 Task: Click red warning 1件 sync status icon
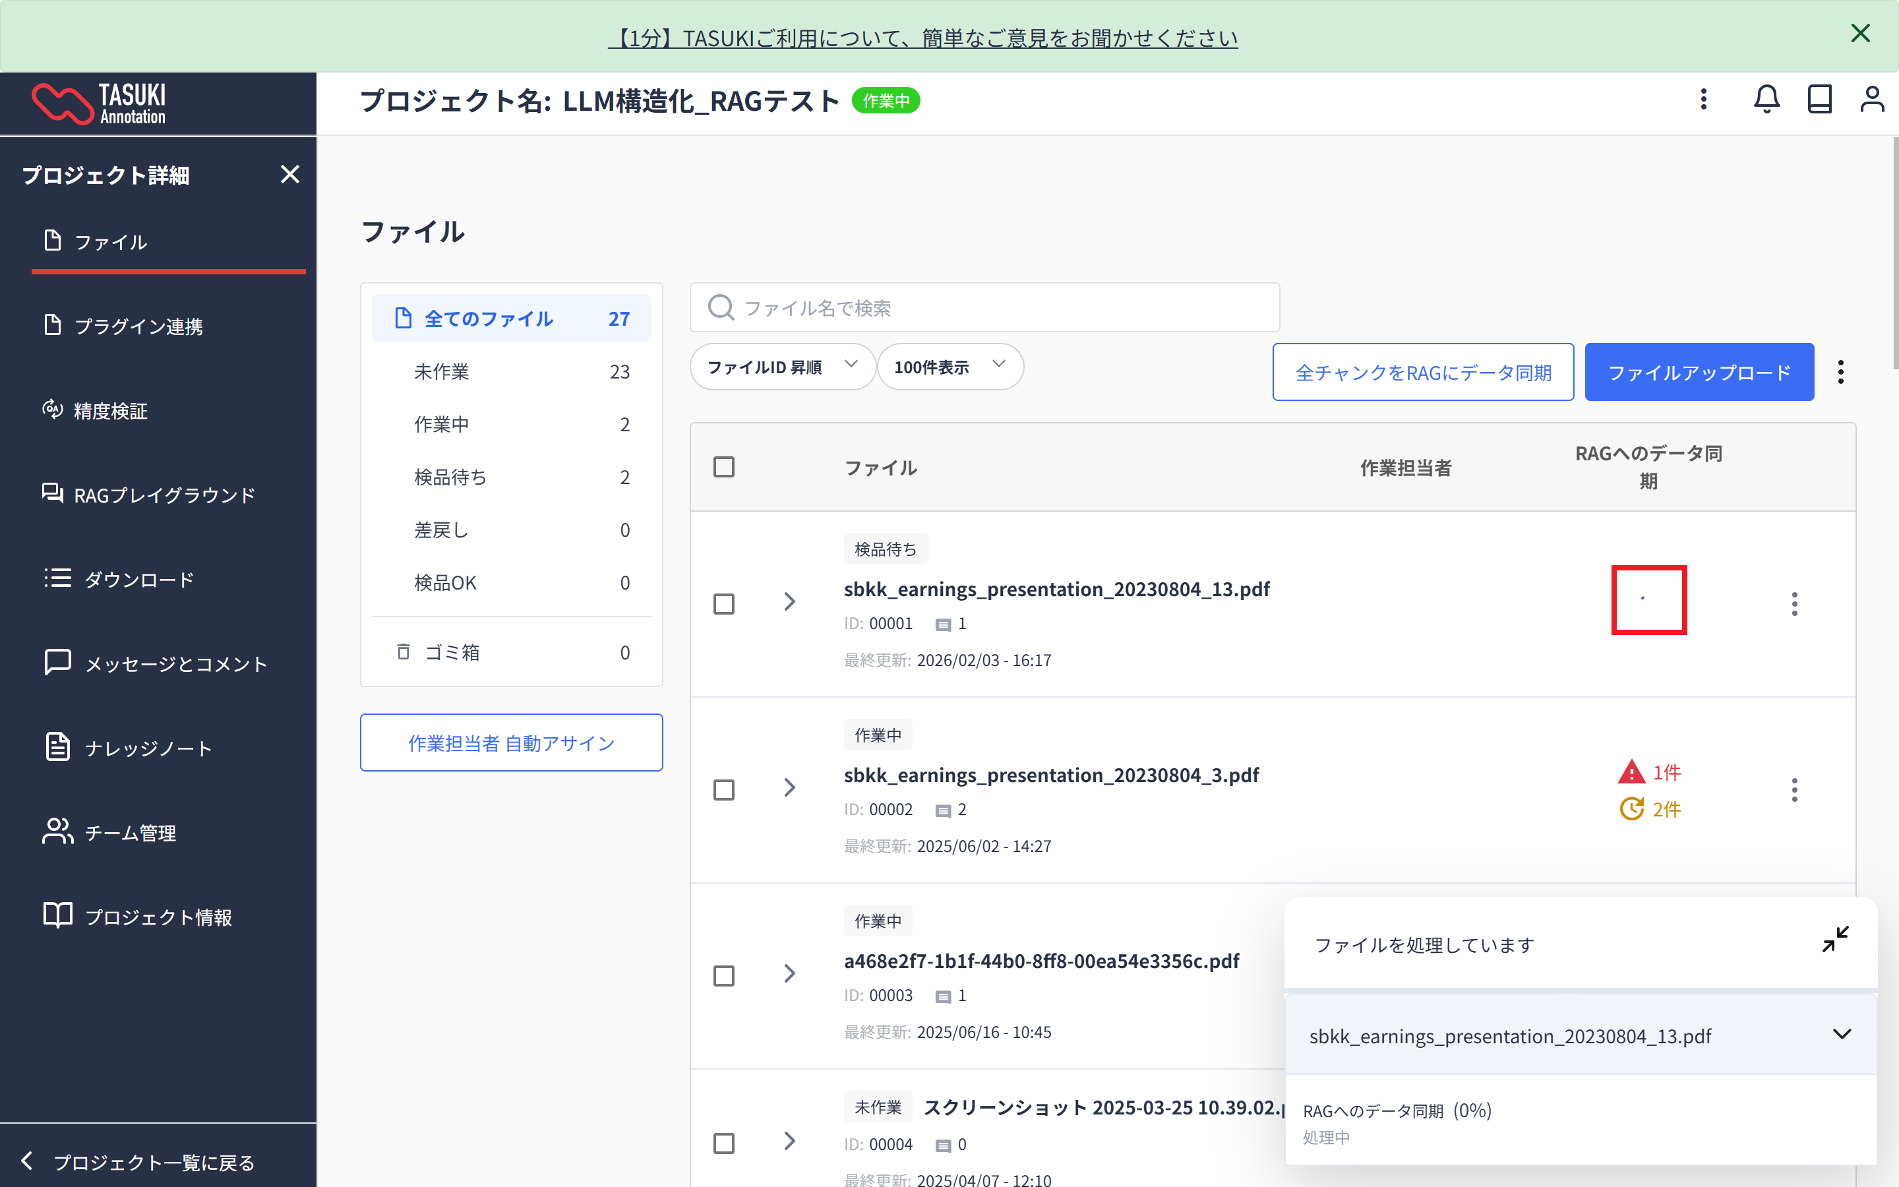click(1631, 772)
